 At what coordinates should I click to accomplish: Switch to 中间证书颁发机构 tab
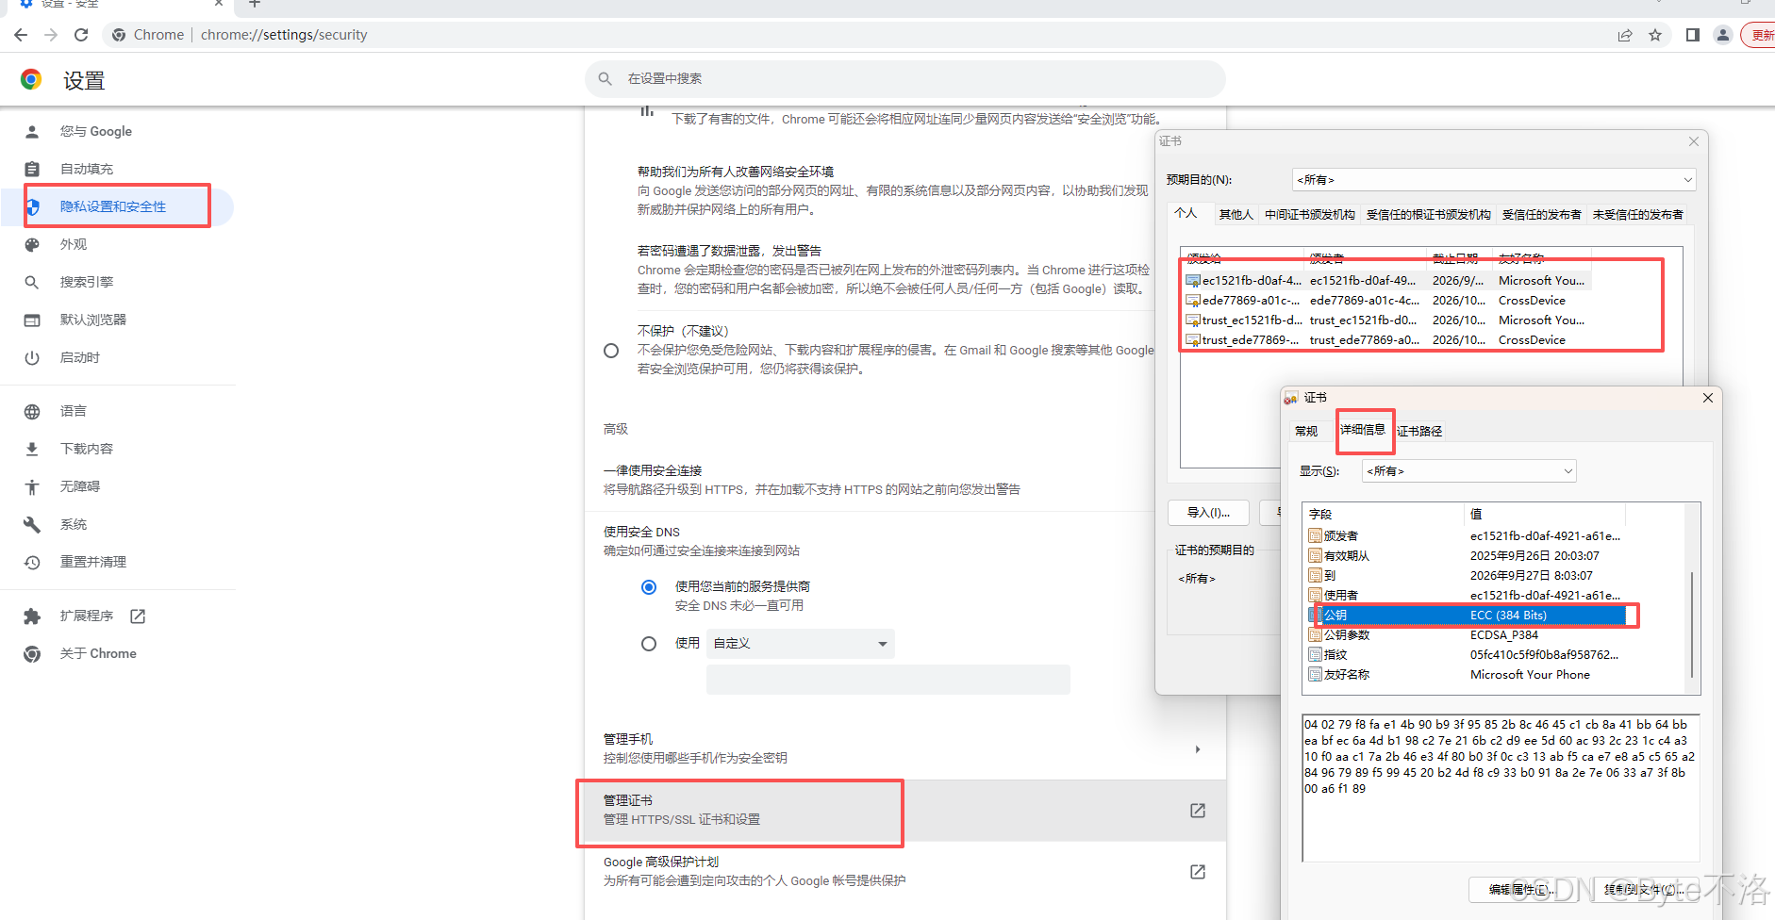click(x=1309, y=215)
